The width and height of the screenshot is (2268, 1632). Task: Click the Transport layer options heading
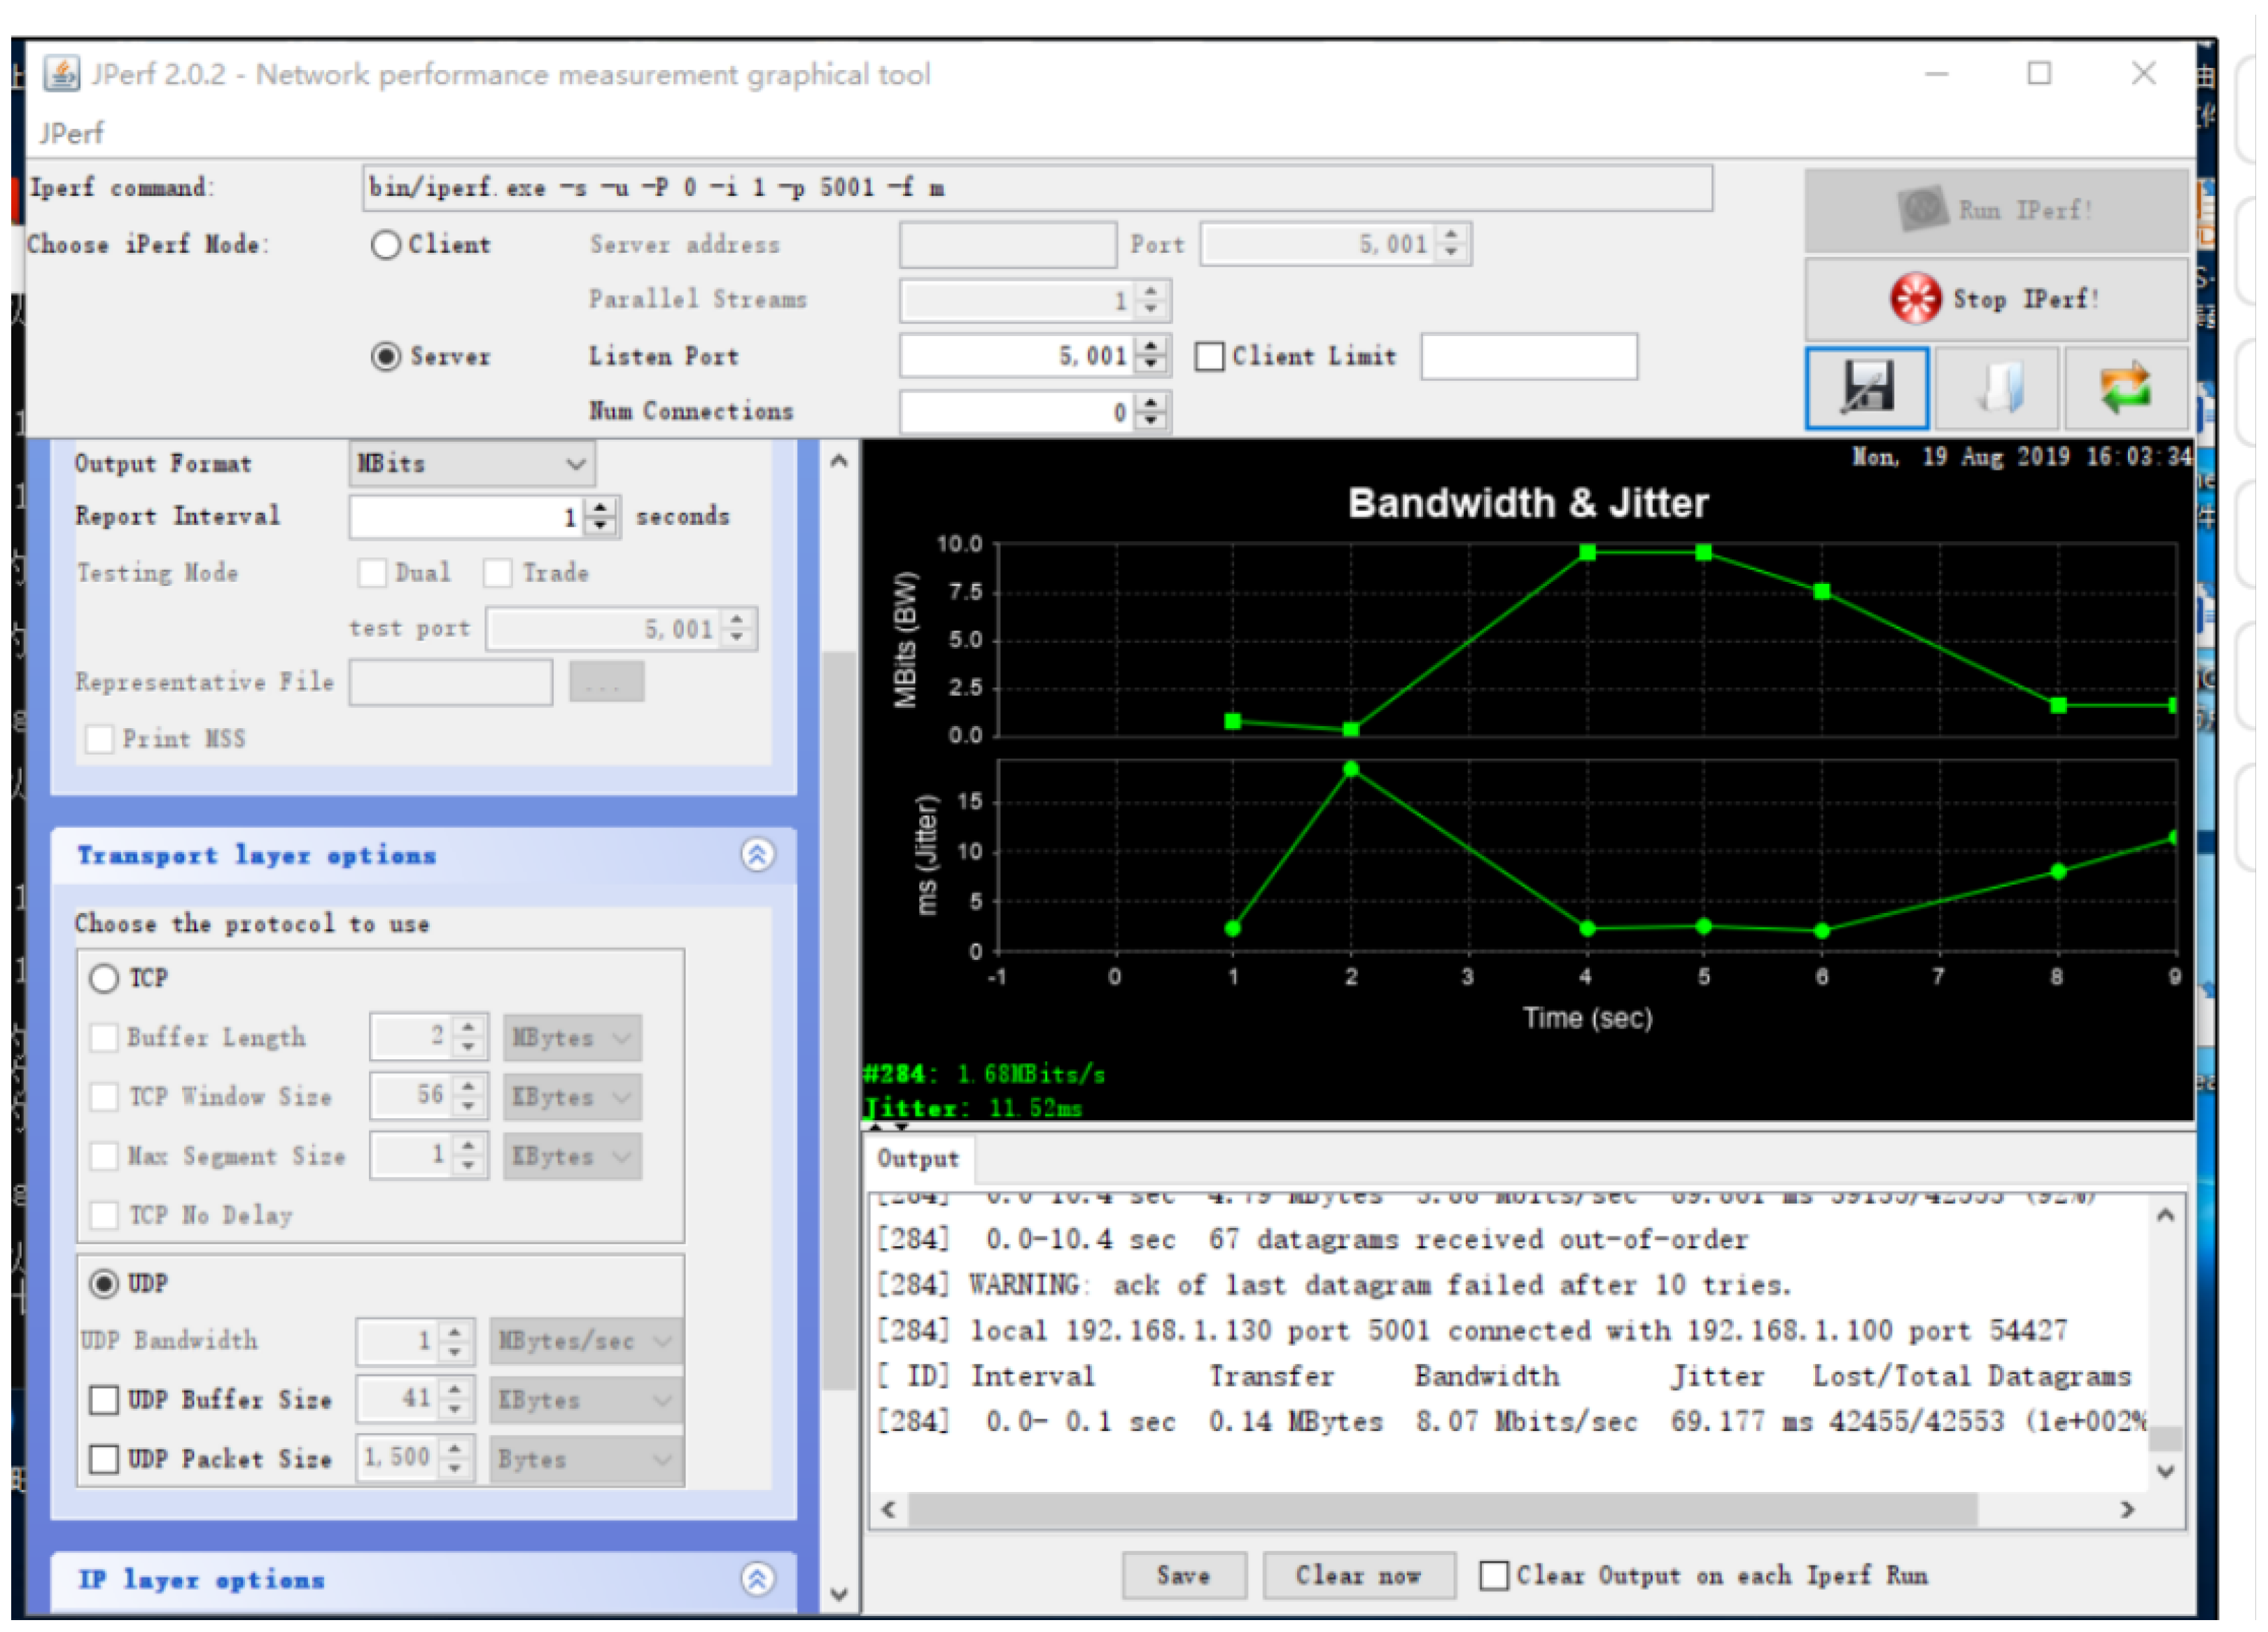coord(257,856)
